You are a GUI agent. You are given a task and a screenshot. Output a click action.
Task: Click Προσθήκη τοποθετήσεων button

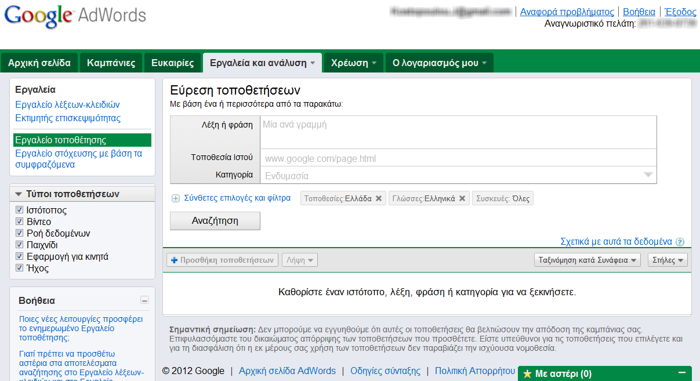tap(222, 260)
